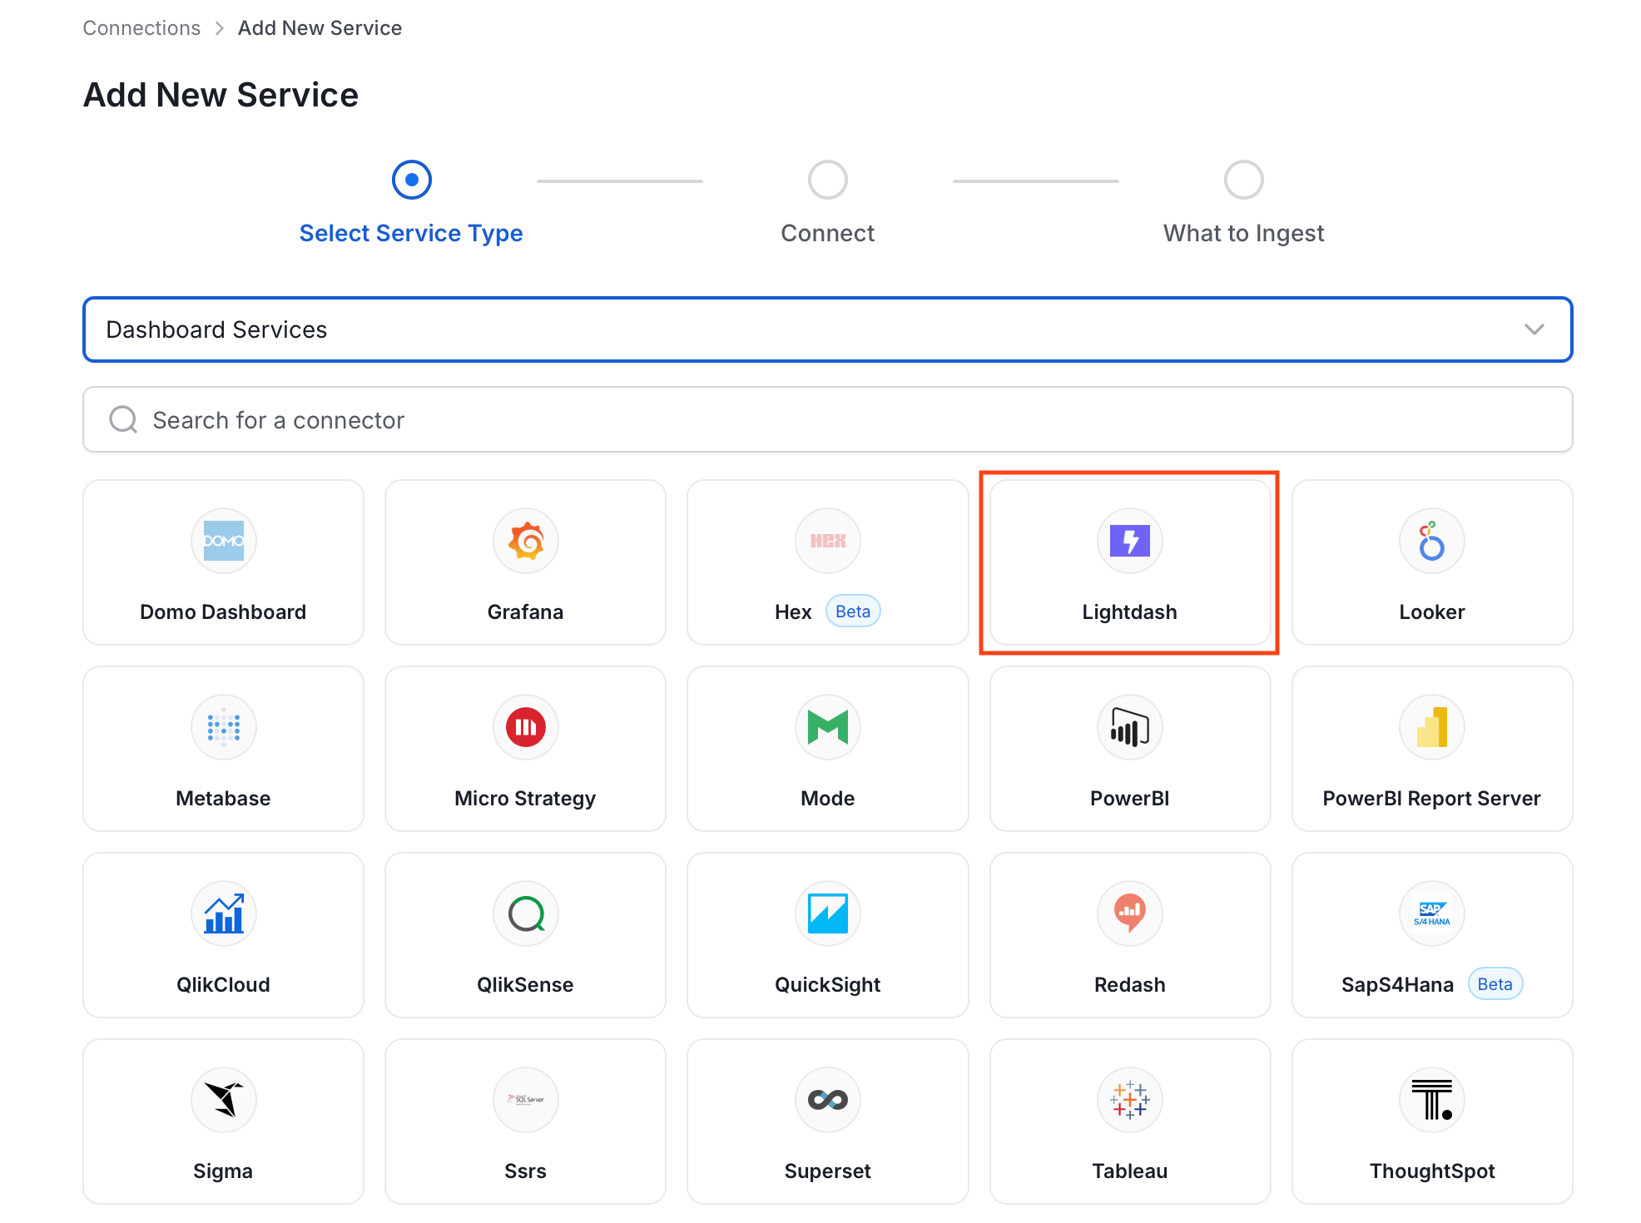Open the Dashboard Services dropdown
Screen dimensions: 1641x1223
point(828,329)
